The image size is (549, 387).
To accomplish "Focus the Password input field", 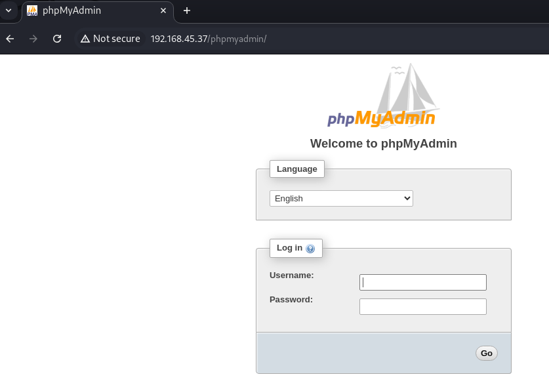I will [423, 307].
